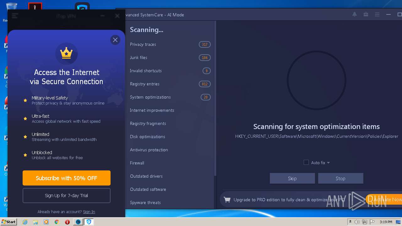Viewport: 402px width, 226px height.
Task: Click the "Military-level Safety" feature text
Action: pos(50,98)
